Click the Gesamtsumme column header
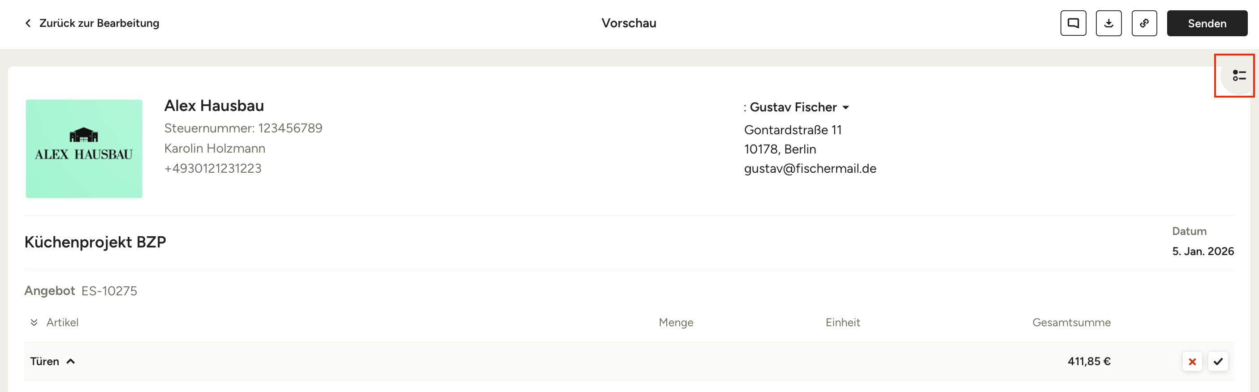The image size is (1259, 392). 1071,322
